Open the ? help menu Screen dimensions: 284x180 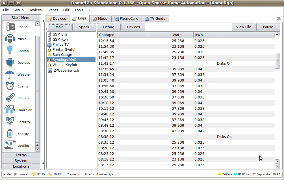pos(89,10)
